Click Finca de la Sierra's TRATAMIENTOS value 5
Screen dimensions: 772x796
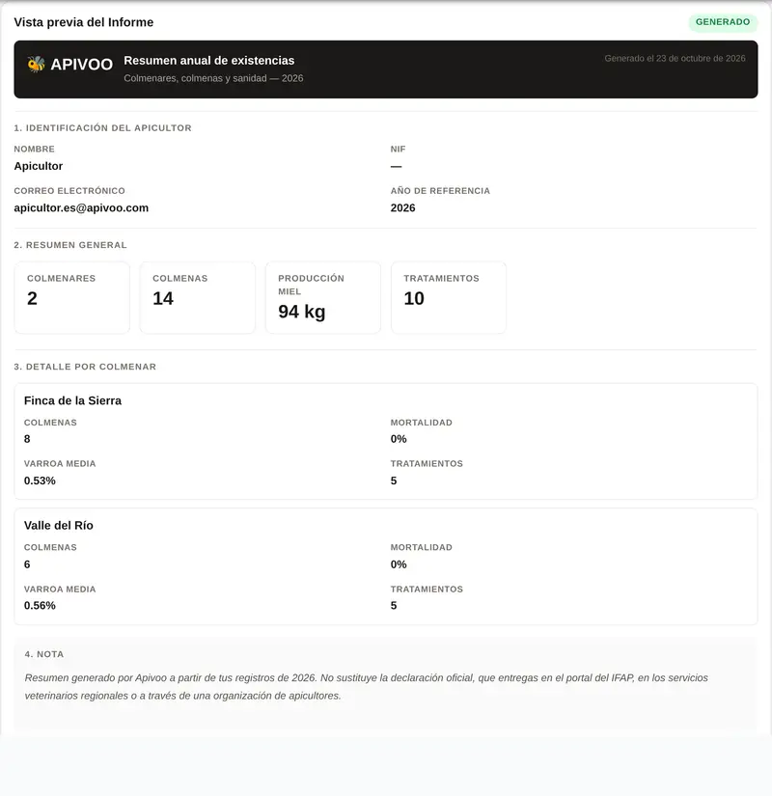[394, 480]
